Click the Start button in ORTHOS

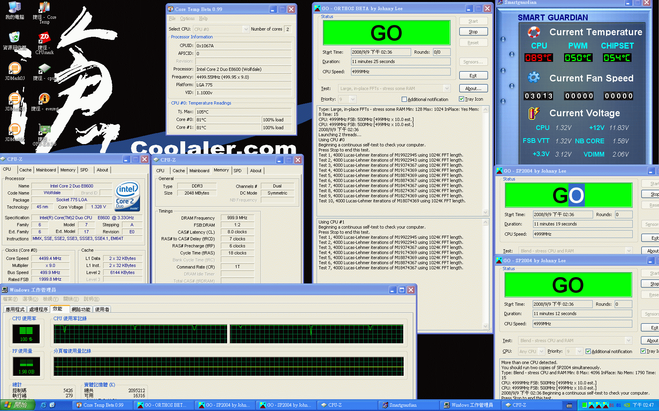pos(473,21)
